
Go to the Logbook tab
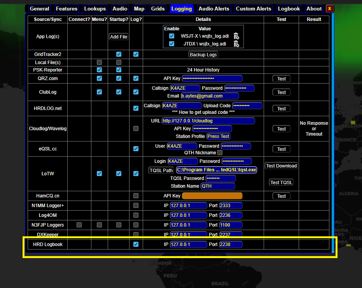coord(289,9)
